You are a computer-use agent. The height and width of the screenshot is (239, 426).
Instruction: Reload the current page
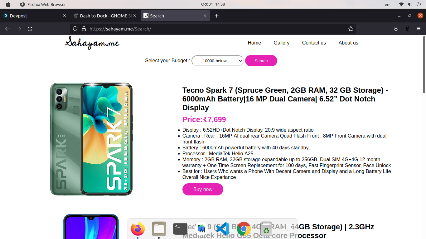point(30,29)
